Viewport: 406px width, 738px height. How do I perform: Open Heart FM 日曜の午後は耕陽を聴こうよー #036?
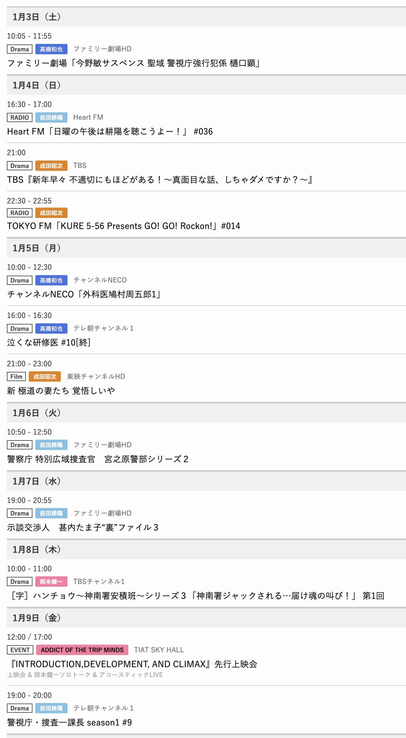(x=110, y=131)
